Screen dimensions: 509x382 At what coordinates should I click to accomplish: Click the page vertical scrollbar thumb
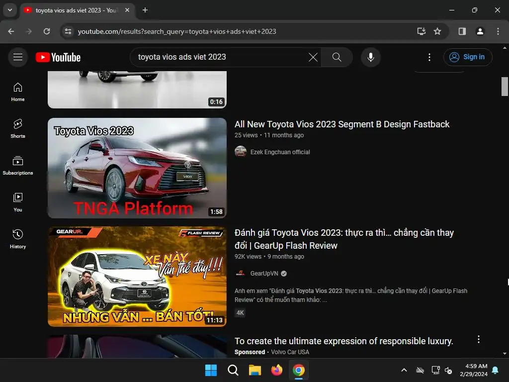click(505, 87)
